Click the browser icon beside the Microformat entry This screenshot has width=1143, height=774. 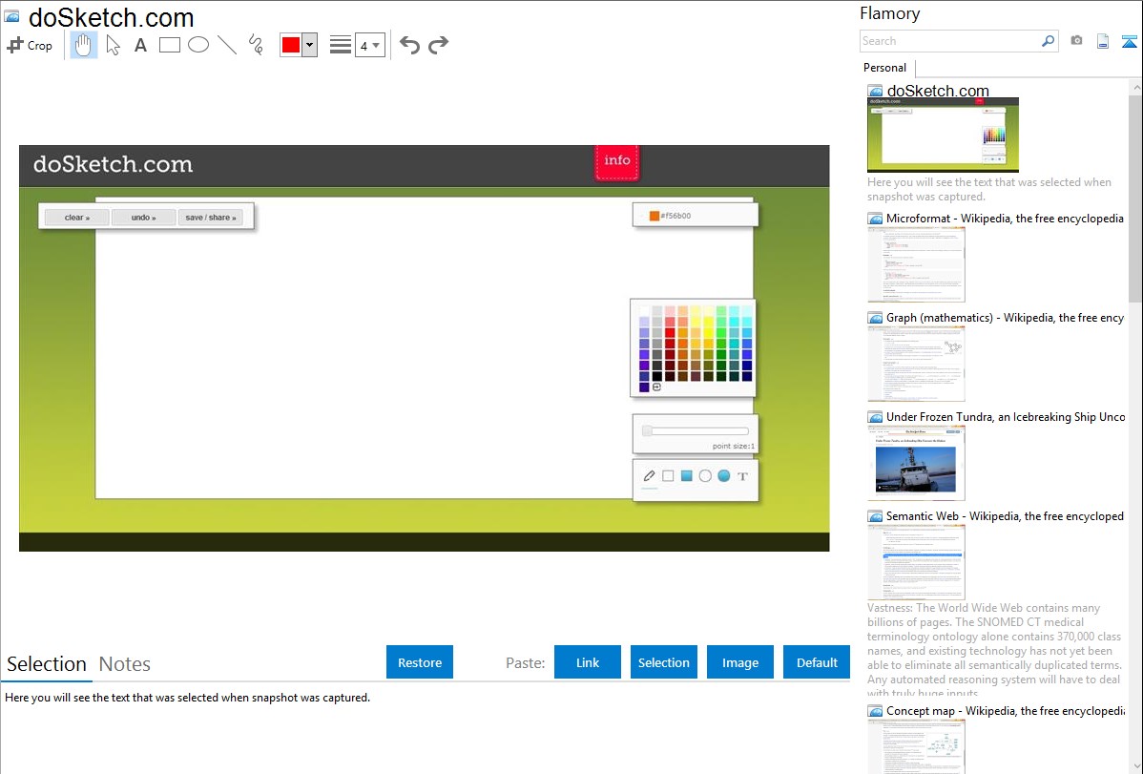tap(875, 219)
